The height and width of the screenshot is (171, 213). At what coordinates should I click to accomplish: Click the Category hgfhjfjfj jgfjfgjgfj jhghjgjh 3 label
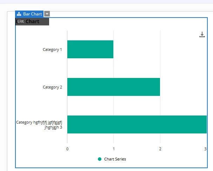(x=39, y=125)
